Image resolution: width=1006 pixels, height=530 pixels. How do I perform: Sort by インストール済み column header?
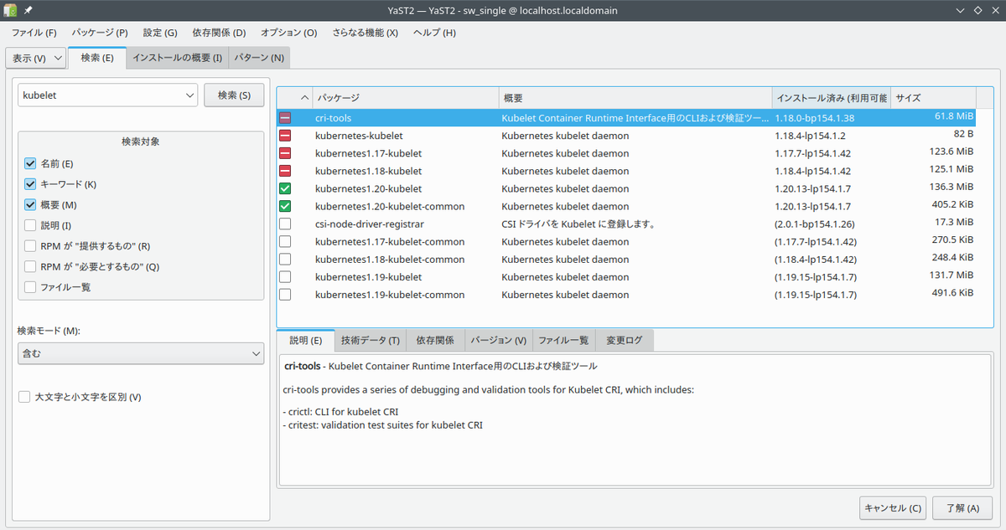tap(831, 98)
